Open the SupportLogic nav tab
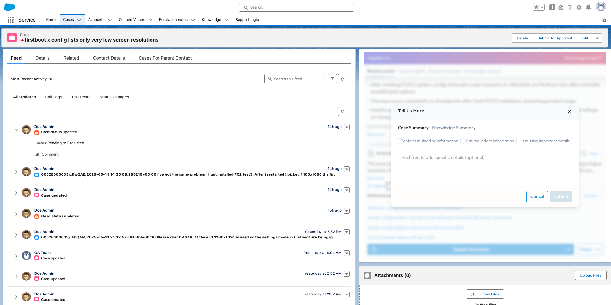This screenshot has height=305, width=611. tap(247, 20)
